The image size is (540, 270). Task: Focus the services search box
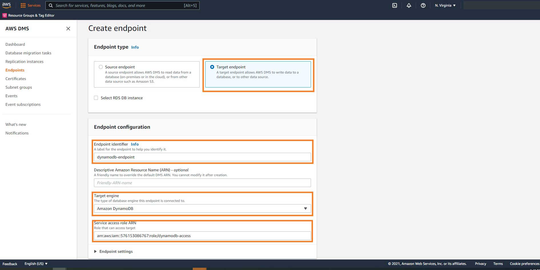[122, 5]
